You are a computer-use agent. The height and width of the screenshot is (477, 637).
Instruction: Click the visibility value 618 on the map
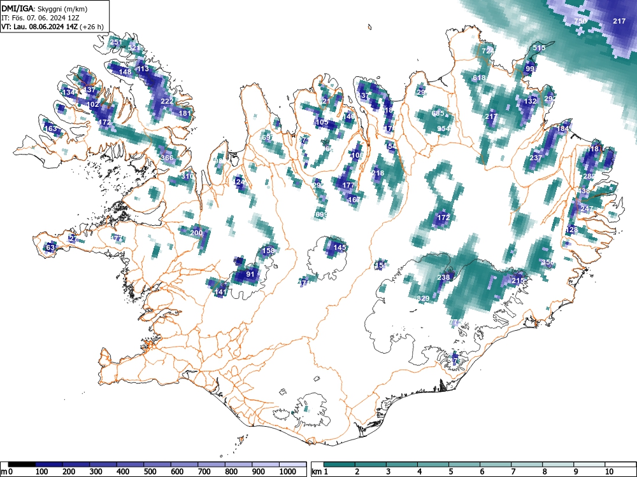[480, 78]
